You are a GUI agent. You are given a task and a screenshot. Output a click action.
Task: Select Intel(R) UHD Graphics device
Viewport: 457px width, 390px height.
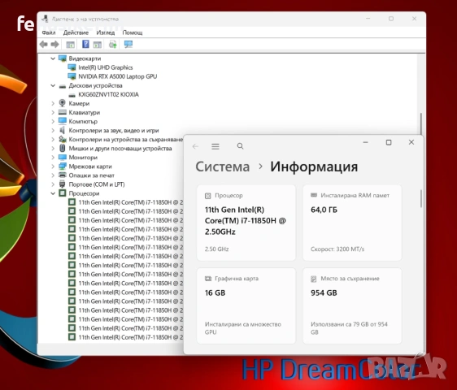106,67
